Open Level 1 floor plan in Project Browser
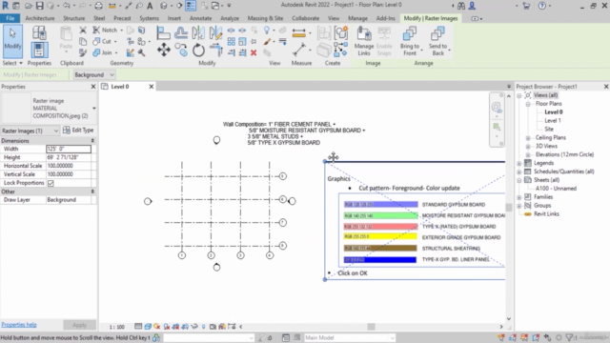 click(553, 121)
